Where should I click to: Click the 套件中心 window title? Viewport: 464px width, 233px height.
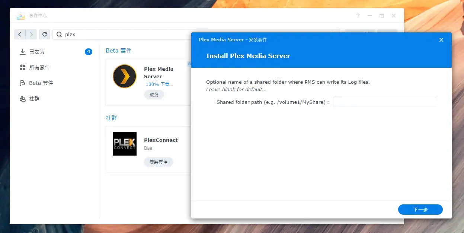coord(38,16)
